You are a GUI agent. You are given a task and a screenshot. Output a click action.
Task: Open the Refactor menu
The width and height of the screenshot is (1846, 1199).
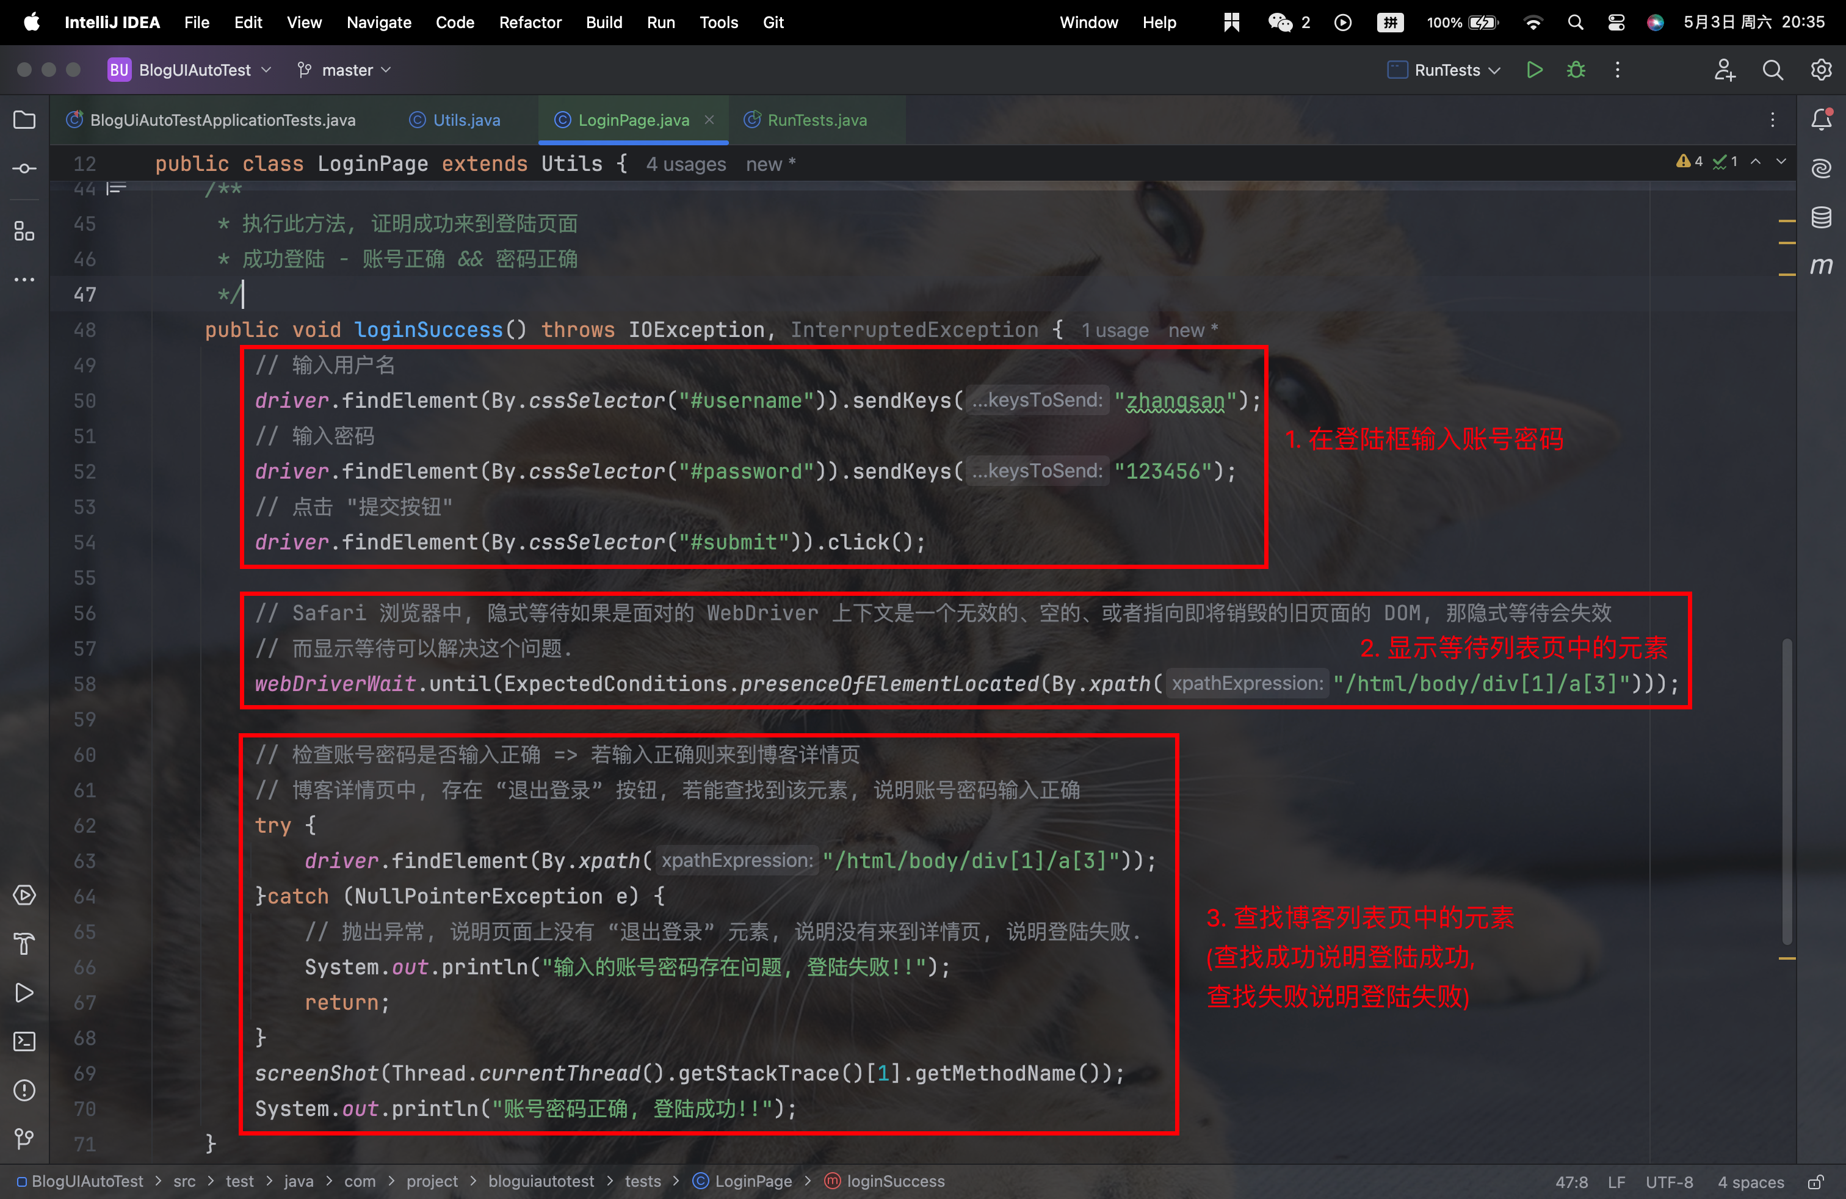coord(530,23)
